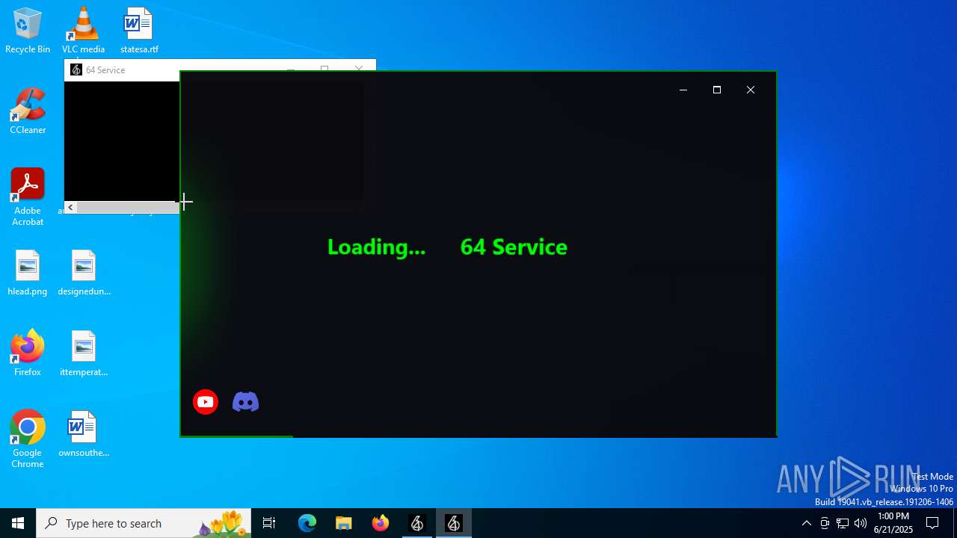
Task: Switch to active 64 Service taskbar item
Action: click(x=454, y=523)
